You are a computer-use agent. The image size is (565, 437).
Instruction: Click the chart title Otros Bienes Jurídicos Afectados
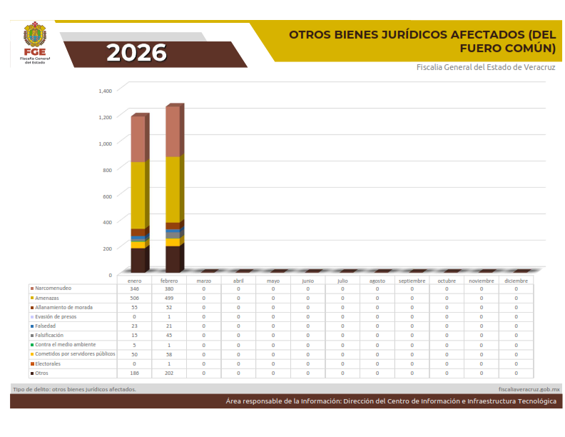coord(422,41)
